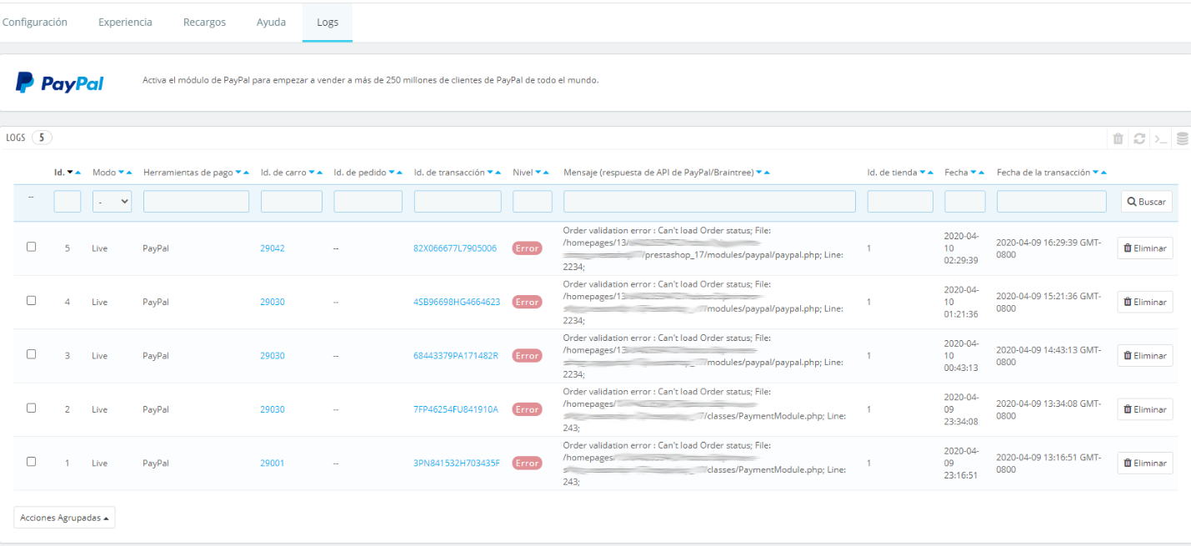1191x546 pixels.
Task: Focus the Nivel filter field
Action: 533,202
